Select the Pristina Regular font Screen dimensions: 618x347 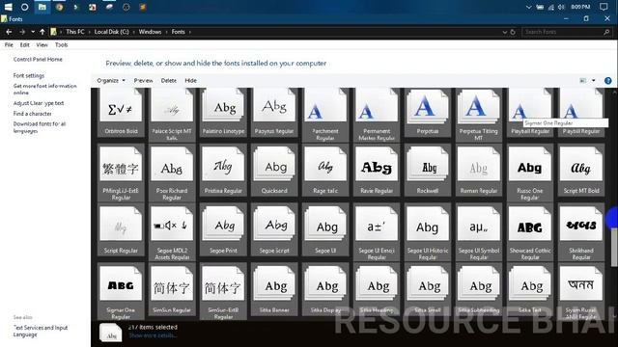(x=223, y=170)
